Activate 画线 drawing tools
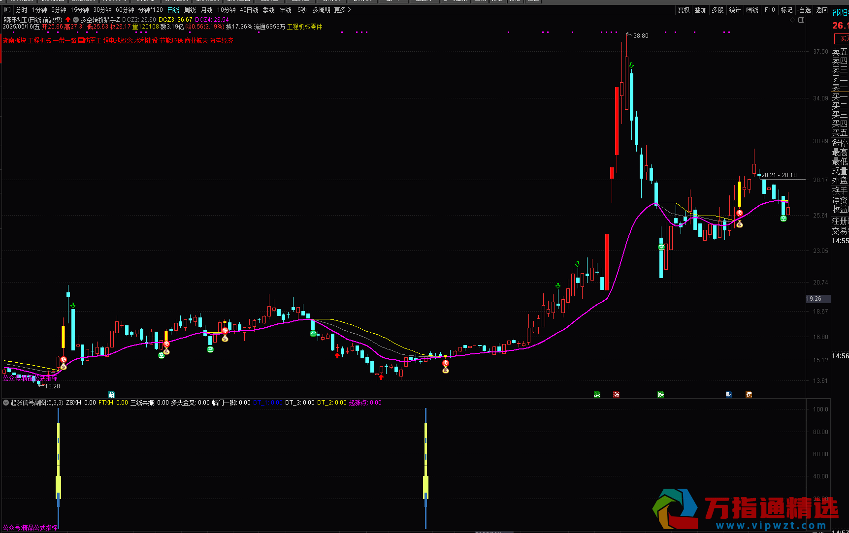Viewport: 849px width, 533px height. 752,10
